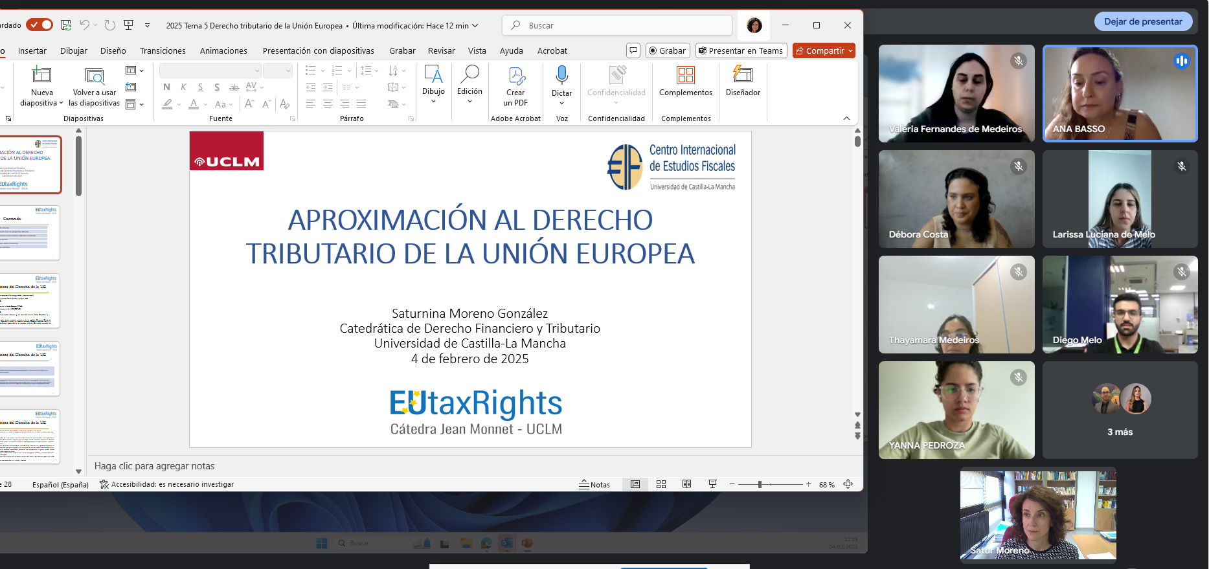Screen dimensions: 1209x569
Task: Start slideshow icon in status bar
Action: point(713,484)
